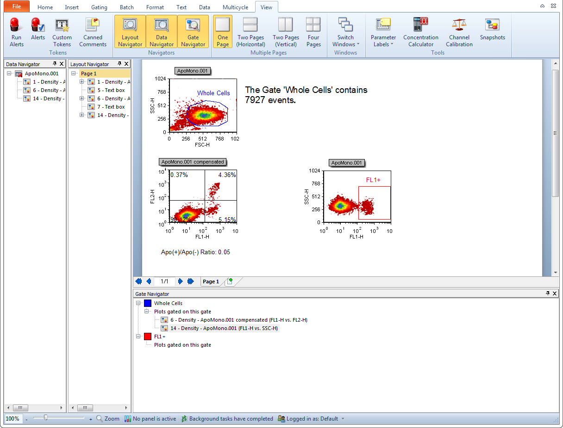
Task: Select Four Pages view
Action: 313,32
